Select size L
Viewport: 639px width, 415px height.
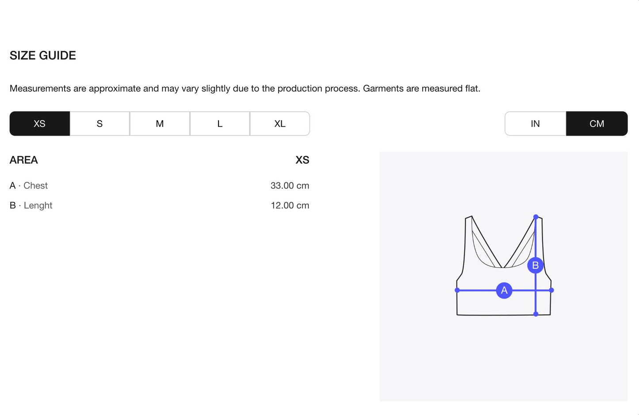pyautogui.click(x=220, y=124)
